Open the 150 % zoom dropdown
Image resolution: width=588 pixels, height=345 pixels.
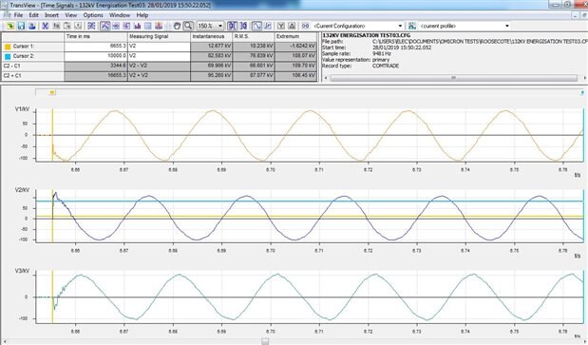click(220, 26)
